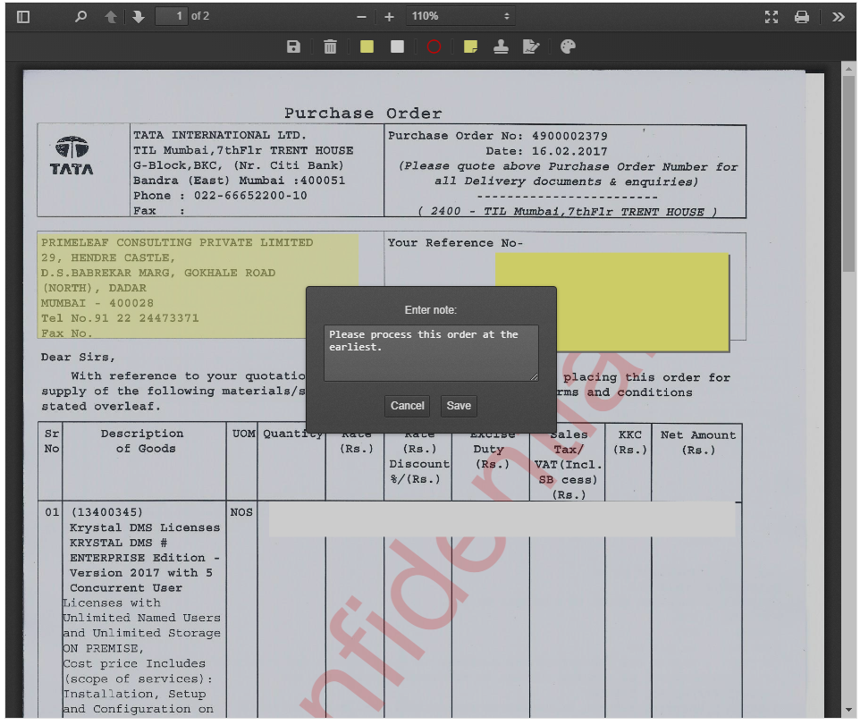Print the document

click(x=802, y=17)
